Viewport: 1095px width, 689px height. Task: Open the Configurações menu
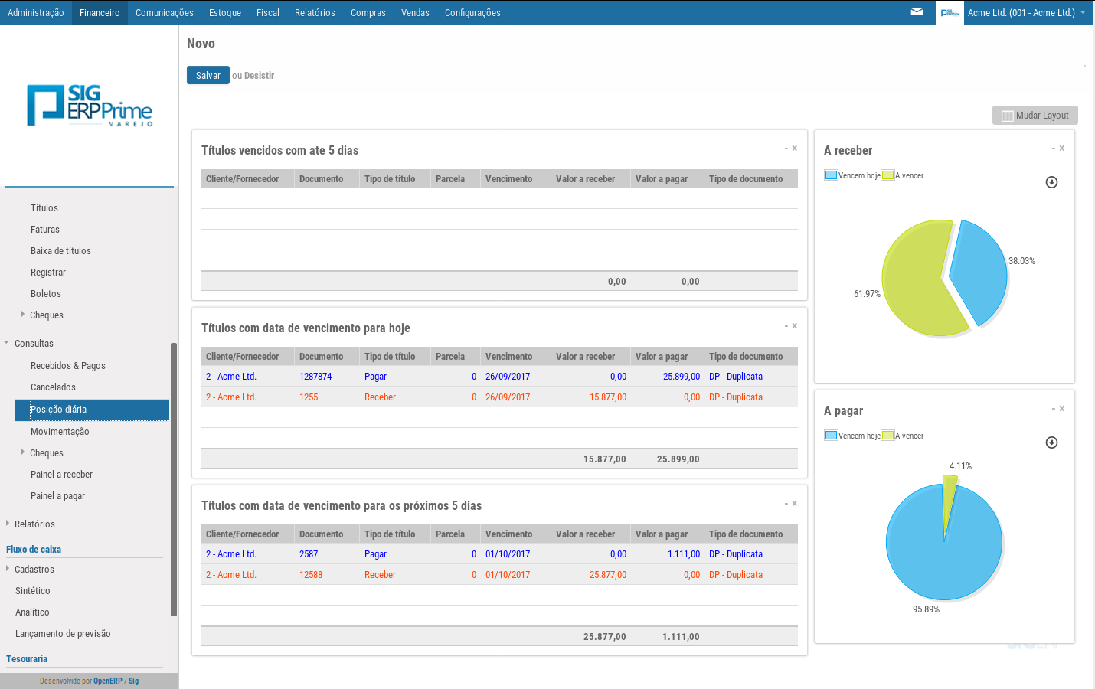[472, 13]
